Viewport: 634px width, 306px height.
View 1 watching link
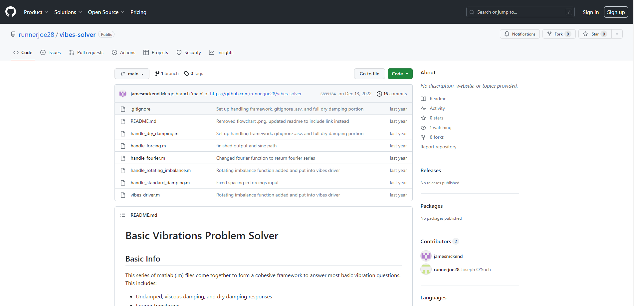[x=436, y=127]
